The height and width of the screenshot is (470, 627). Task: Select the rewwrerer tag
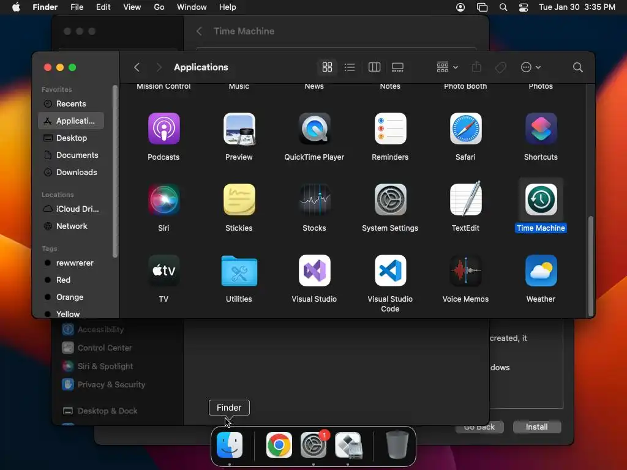point(71,263)
